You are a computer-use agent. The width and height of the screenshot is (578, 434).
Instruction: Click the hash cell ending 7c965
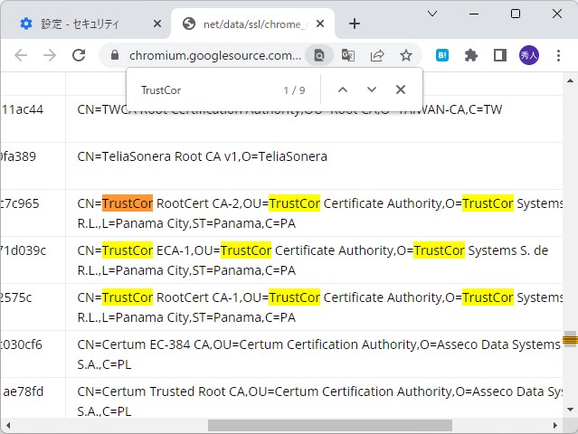[20, 203]
